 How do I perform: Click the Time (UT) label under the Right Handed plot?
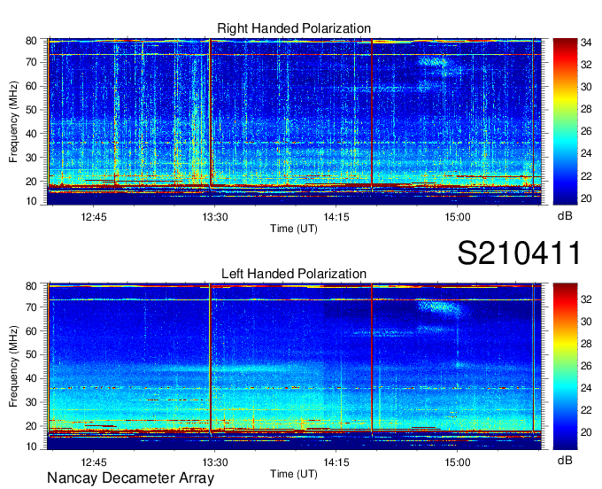(x=294, y=229)
